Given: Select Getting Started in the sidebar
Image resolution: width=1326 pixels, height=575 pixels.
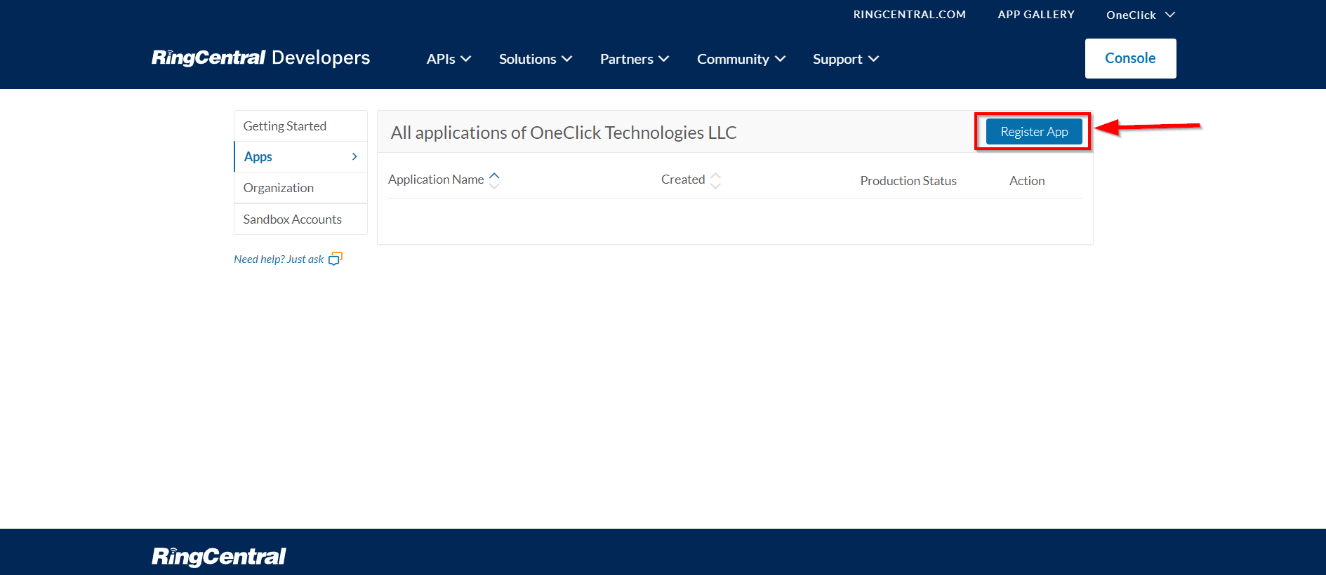Looking at the screenshot, I should point(285,126).
